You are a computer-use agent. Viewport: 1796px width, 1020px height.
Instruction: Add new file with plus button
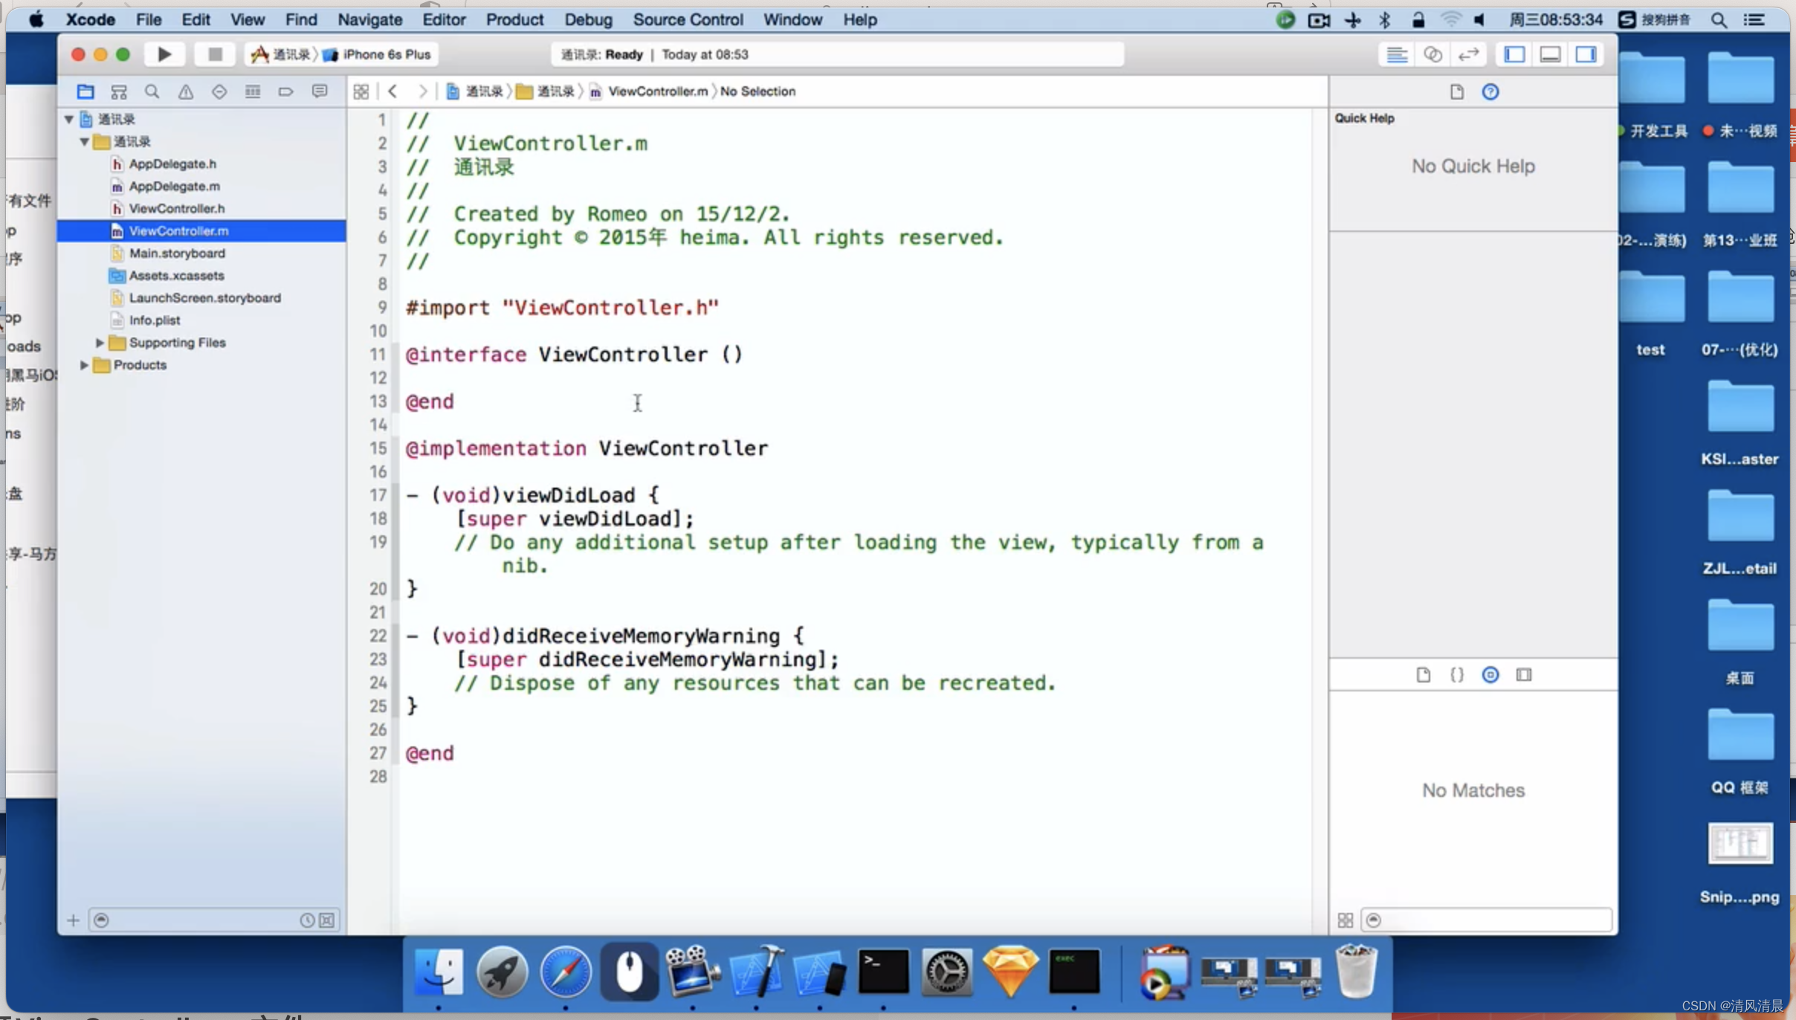[x=73, y=920]
